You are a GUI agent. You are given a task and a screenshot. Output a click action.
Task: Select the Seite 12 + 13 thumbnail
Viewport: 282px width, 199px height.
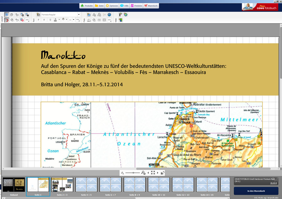point(183,185)
